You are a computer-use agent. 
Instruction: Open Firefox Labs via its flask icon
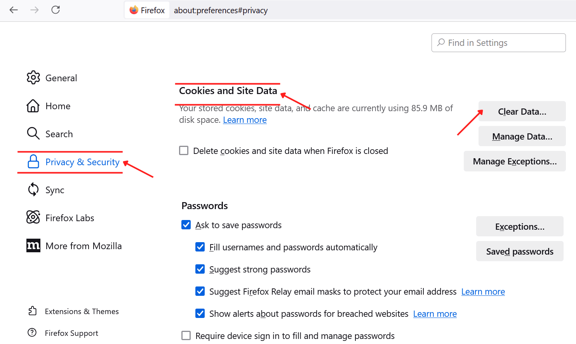pyautogui.click(x=33, y=218)
